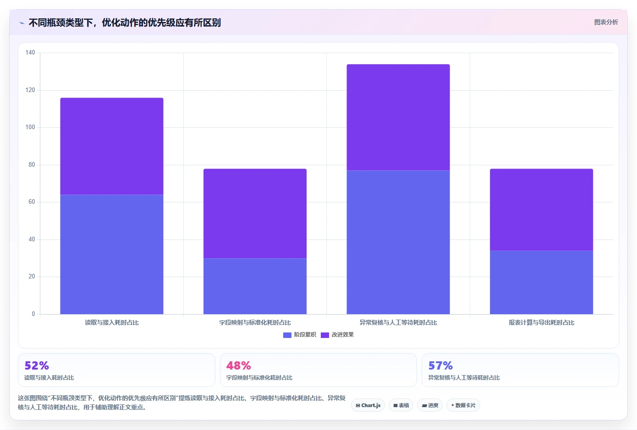Click the description paragraph starting 这张图围绕

point(181,403)
